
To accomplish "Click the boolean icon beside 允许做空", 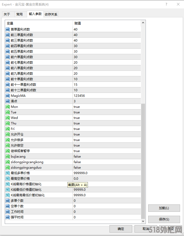I will click(x=8, y=145).
